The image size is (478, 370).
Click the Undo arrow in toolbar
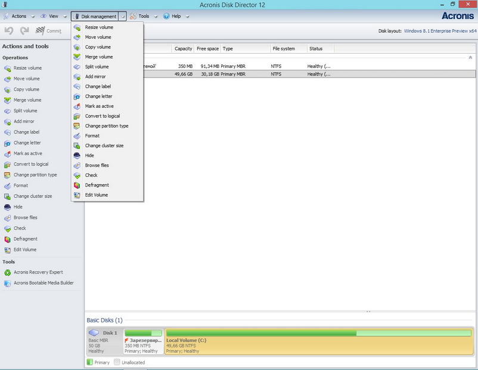[9, 30]
